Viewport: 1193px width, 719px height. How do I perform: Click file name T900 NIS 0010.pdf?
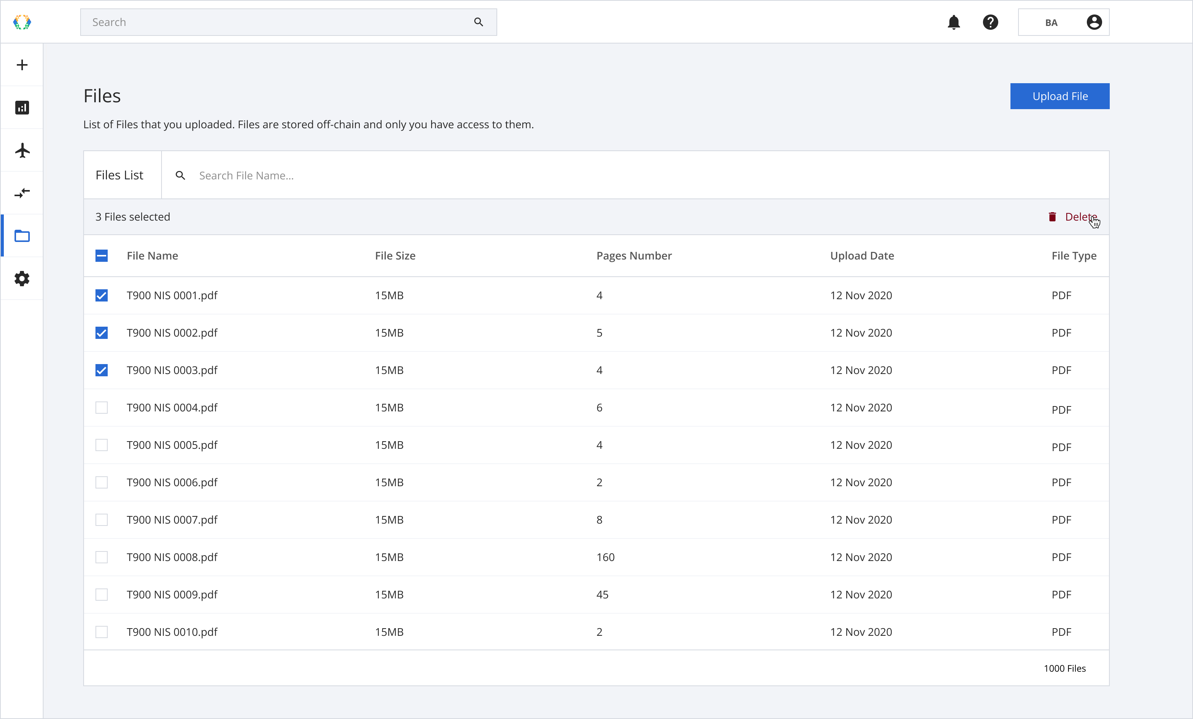click(172, 632)
